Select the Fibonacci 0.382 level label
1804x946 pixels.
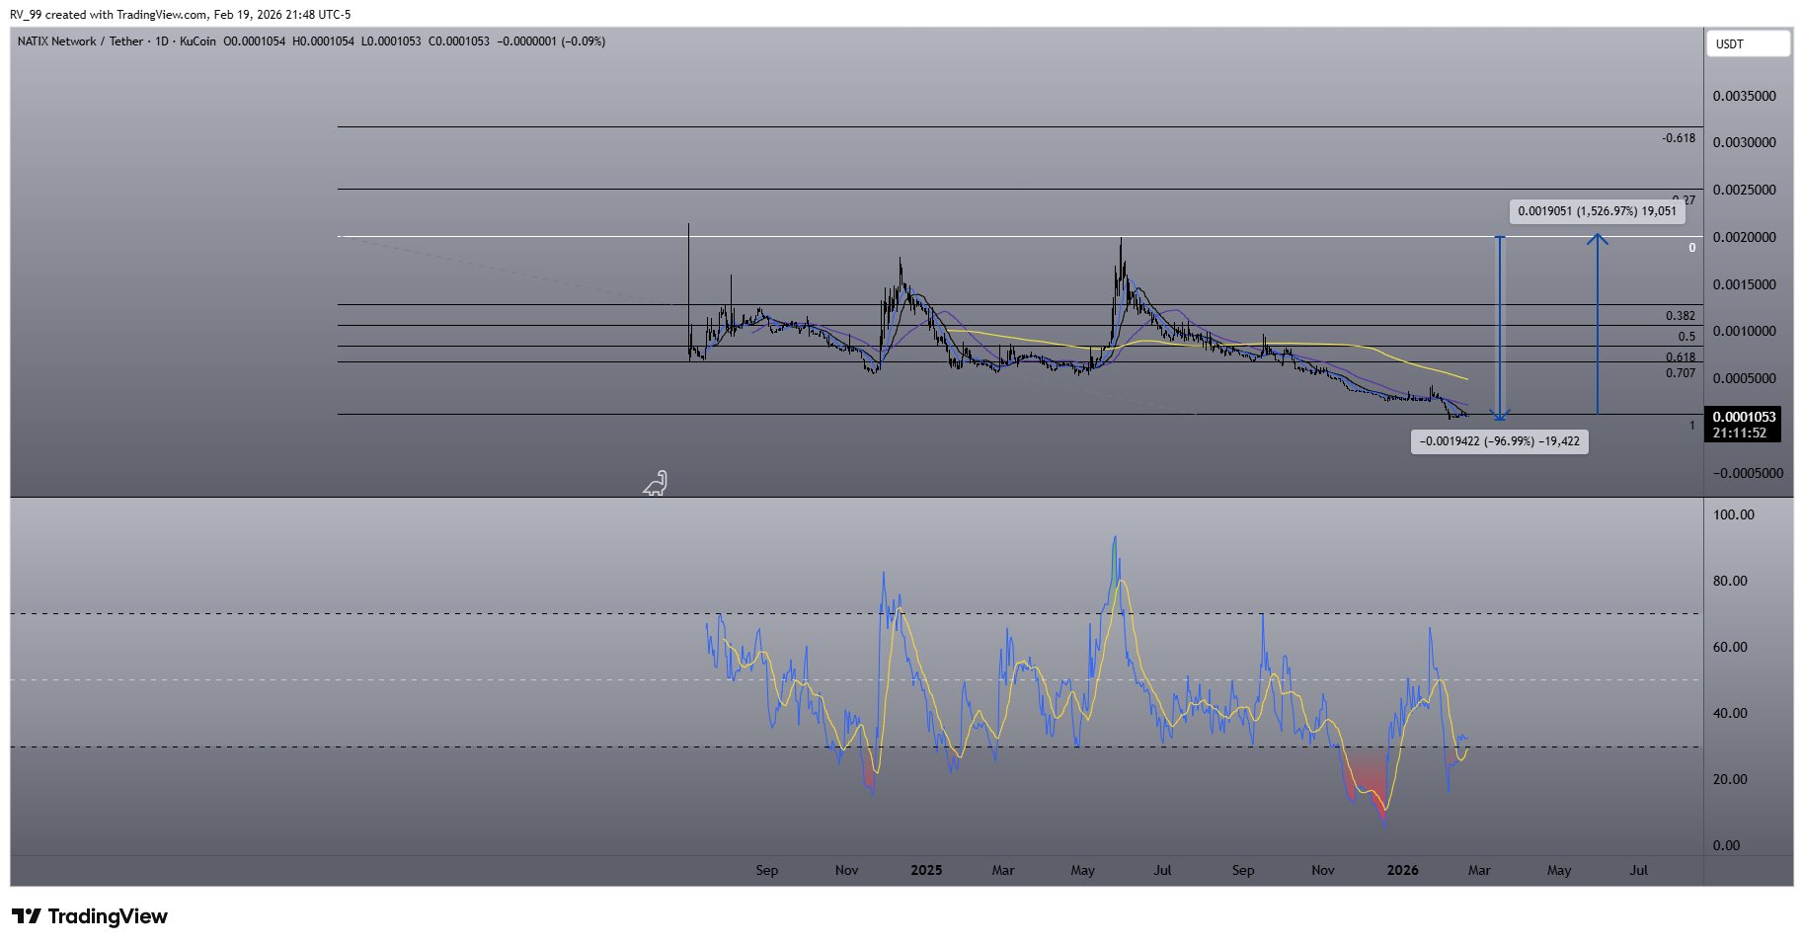click(x=1680, y=316)
